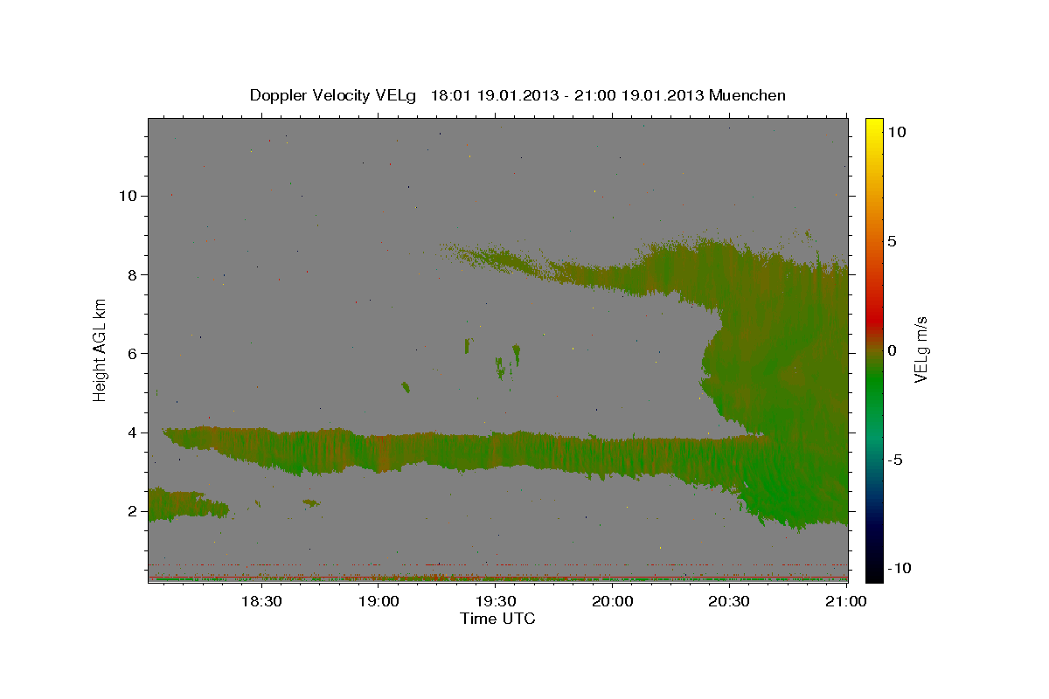1049x699 pixels.
Task: Click the height axis '6' tick label
Action: 133,353
